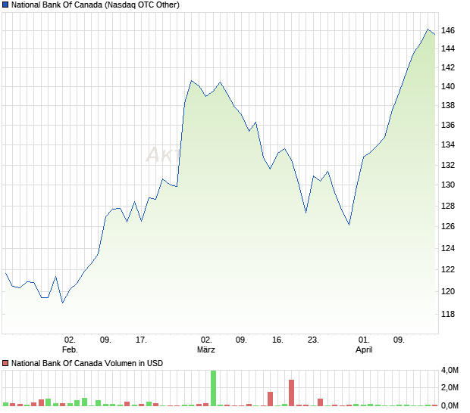Click the 138 price axis label
The width and height of the screenshot is (470, 413).
[448, 105]
